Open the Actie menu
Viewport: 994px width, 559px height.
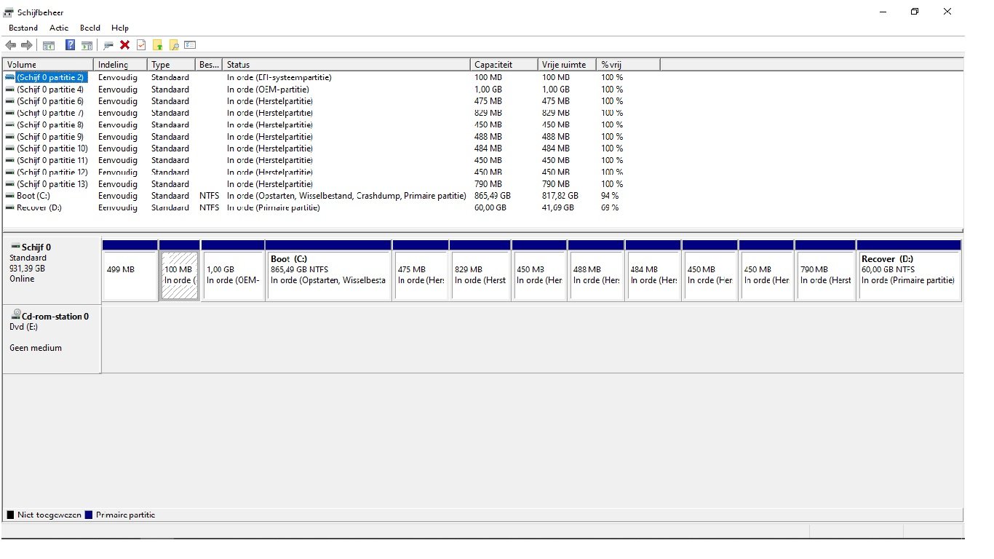coord(59,28)
